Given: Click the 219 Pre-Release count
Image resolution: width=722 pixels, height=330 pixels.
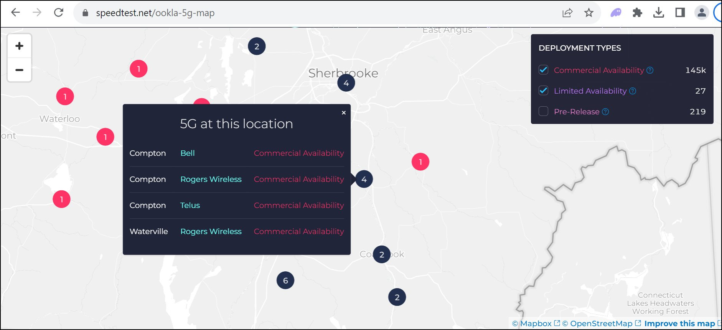Looking at the screenshot, I should pyautogui.click(x=698, y=112).
